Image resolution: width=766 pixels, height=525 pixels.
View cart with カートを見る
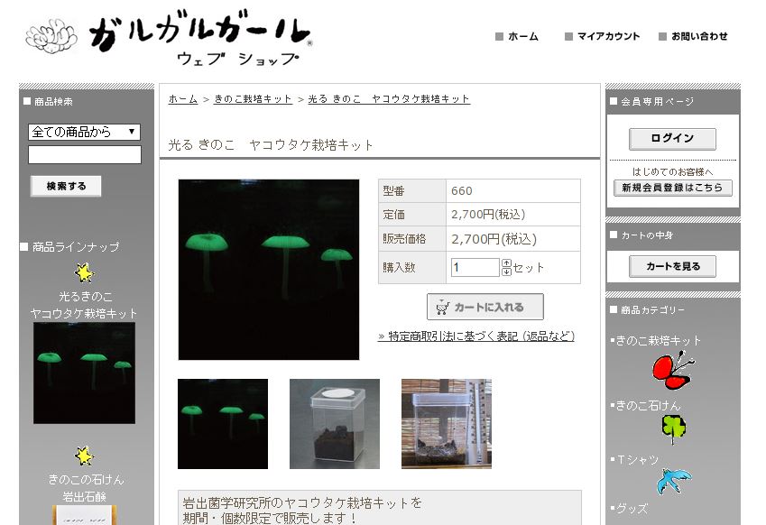coord(672,266)
